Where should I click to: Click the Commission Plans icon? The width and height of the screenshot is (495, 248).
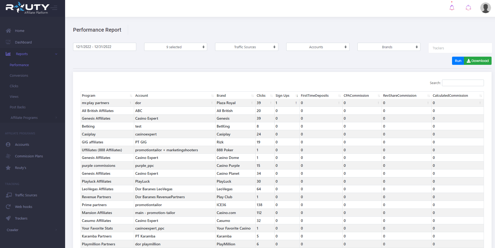(8, 156)
